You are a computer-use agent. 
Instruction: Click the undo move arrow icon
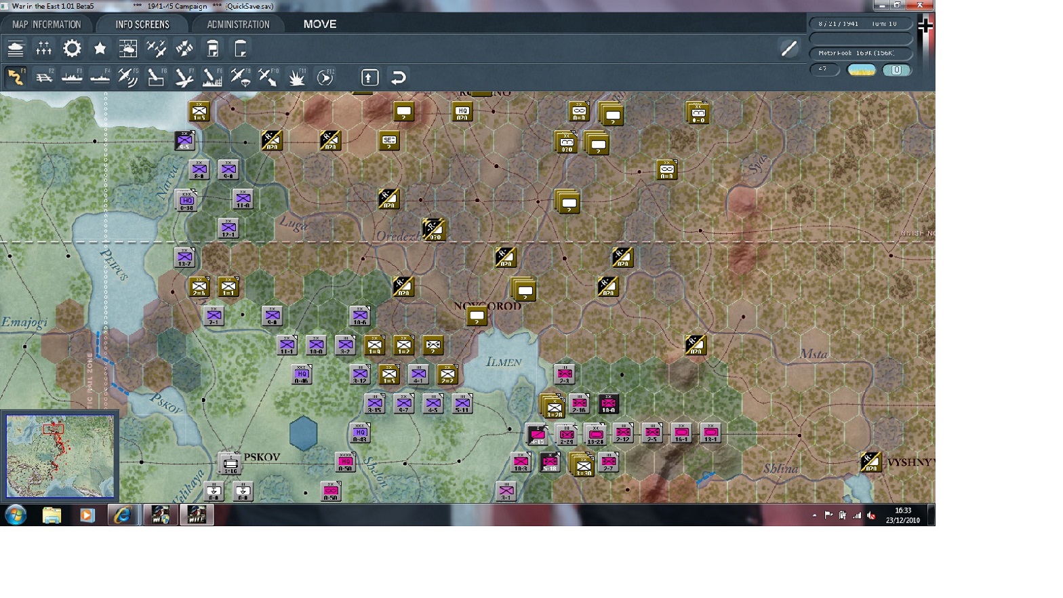[x=399, y=77]
